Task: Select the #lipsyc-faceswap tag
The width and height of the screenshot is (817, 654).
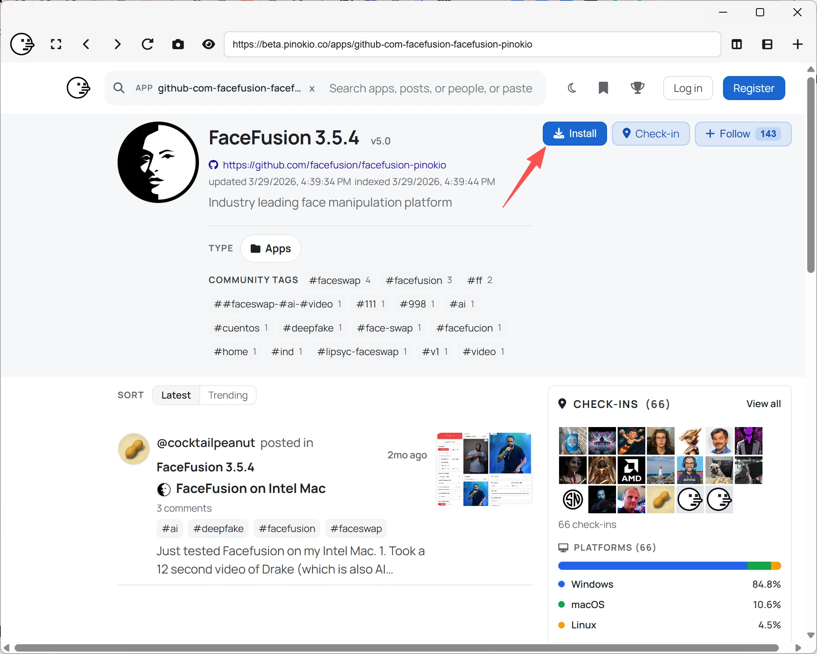Action: coord(362,351)
